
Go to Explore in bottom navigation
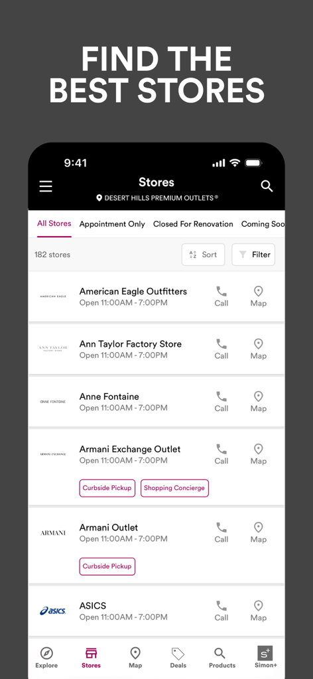[46, 658]
